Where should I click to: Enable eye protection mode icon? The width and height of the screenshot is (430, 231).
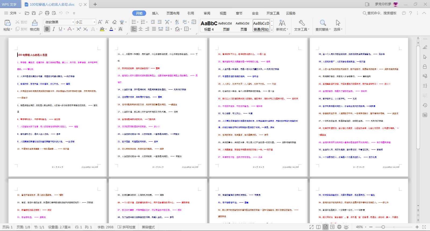pyautogui.click(x=346, y=227)
